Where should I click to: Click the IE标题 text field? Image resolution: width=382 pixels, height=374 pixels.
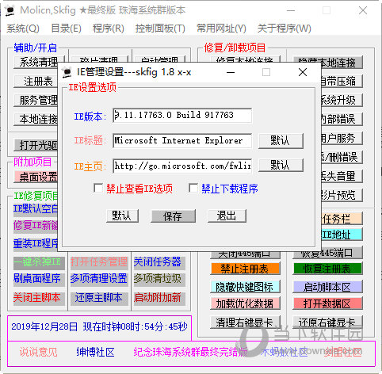(x=182, y=140)
